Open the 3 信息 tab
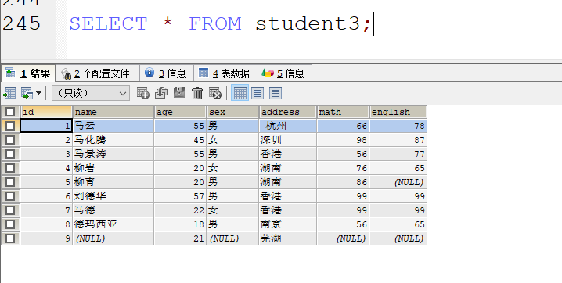 click(167, 73)
